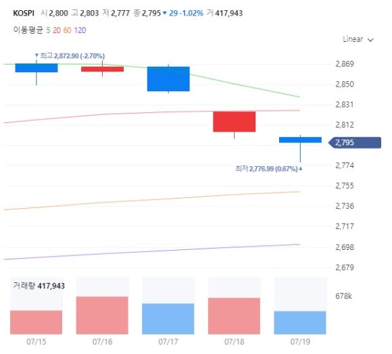Click the 07/15 date axis label
Screen dimensions: 392x354
(36, 342)
